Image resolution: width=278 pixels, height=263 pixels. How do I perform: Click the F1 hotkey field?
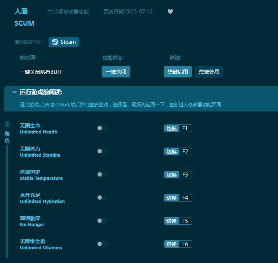(185, 128)
